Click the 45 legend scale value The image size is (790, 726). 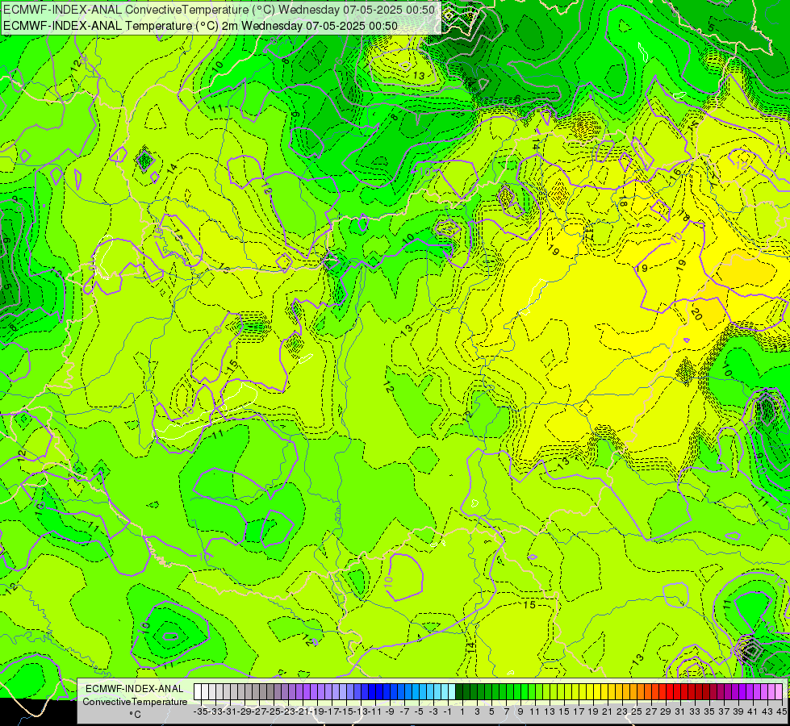(x=782, y=712)
